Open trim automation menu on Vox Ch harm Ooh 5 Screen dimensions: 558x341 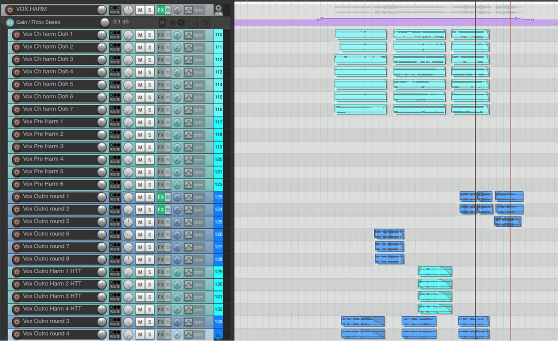198,85
